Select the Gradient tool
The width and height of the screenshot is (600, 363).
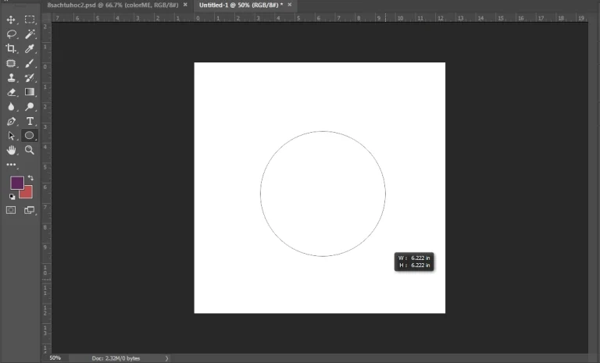coord(30,92)
